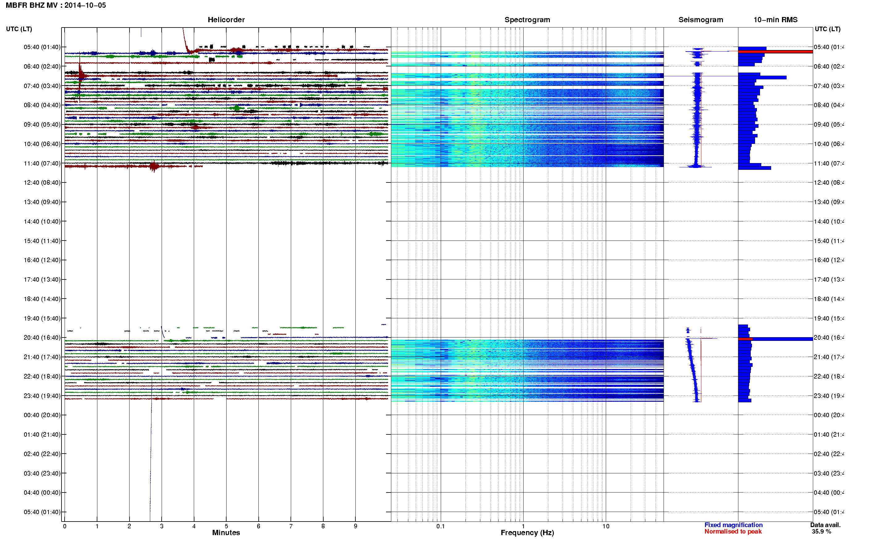Click the minute '9' tick label

point(355,526)
